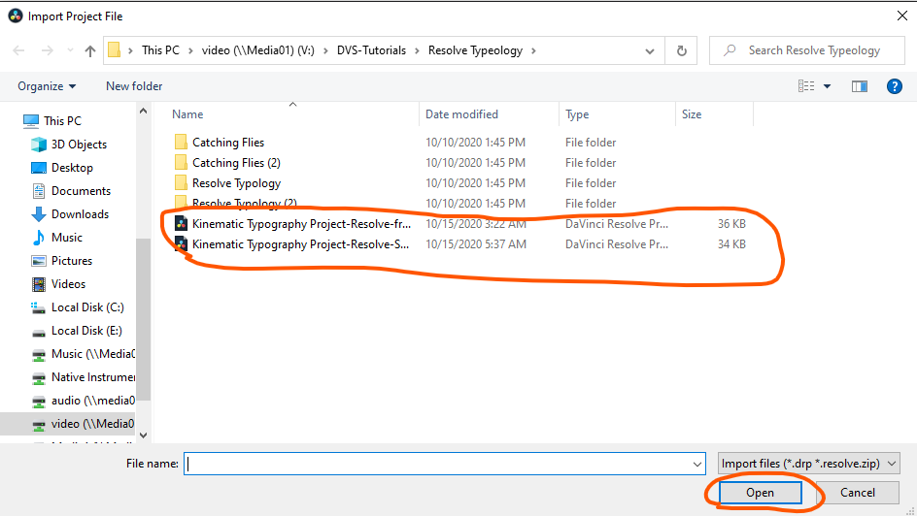Open File name history dropdown
The width and height of the screenshot is (917, 516).
tap(697, 464)
